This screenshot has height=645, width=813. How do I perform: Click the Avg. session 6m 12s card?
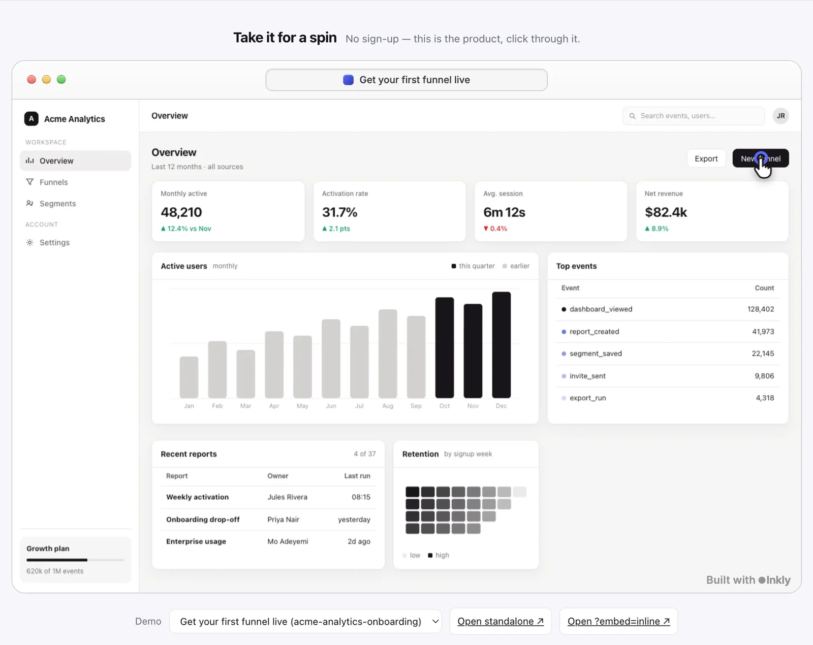pos(551,211)
